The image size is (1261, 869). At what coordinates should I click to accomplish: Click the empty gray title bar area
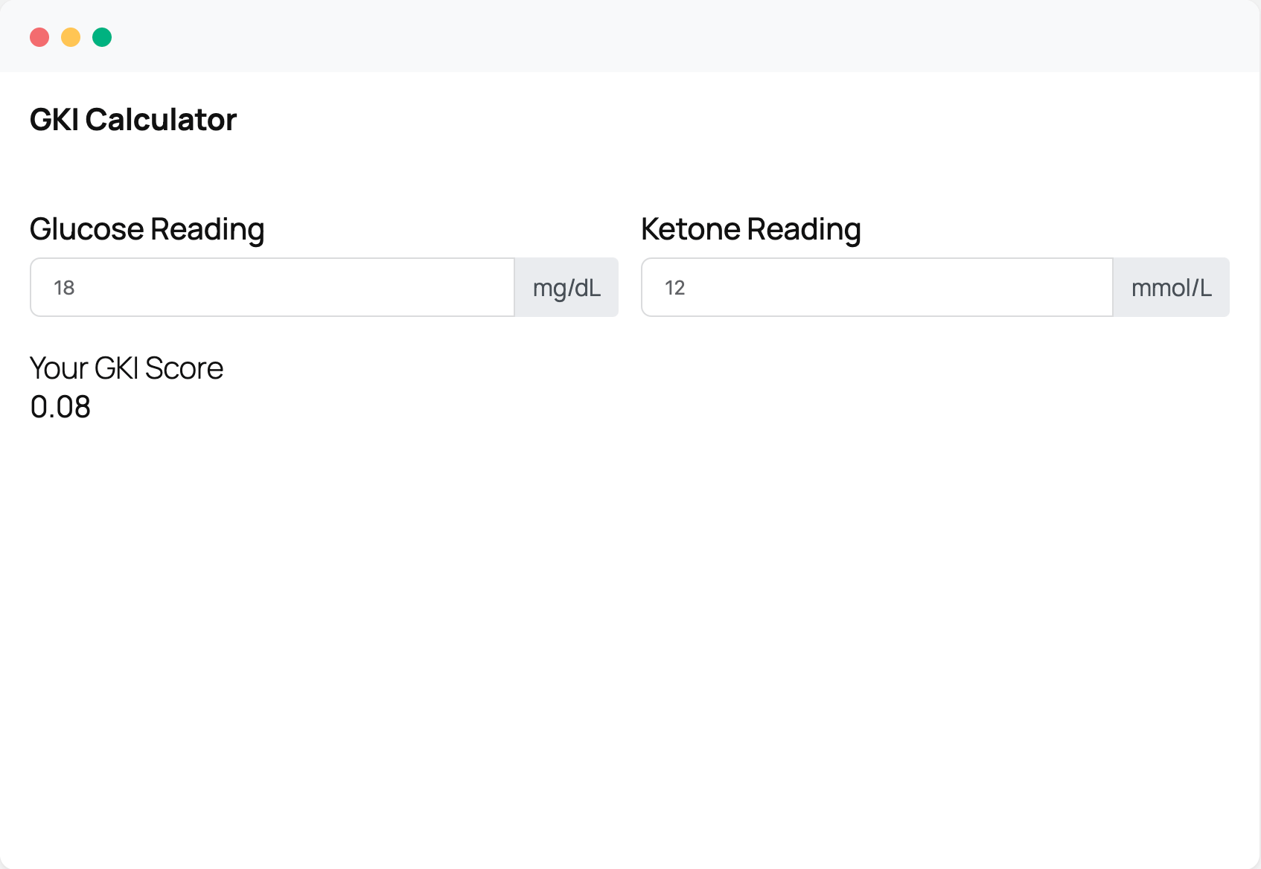pos(670,36)
